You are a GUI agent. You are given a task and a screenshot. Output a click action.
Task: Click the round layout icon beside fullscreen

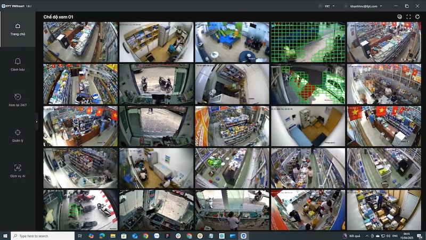pos(399,17)
